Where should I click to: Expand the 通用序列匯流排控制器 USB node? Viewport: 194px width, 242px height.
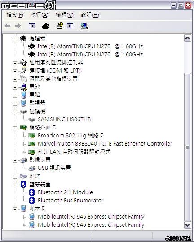[x=15, y=63]
